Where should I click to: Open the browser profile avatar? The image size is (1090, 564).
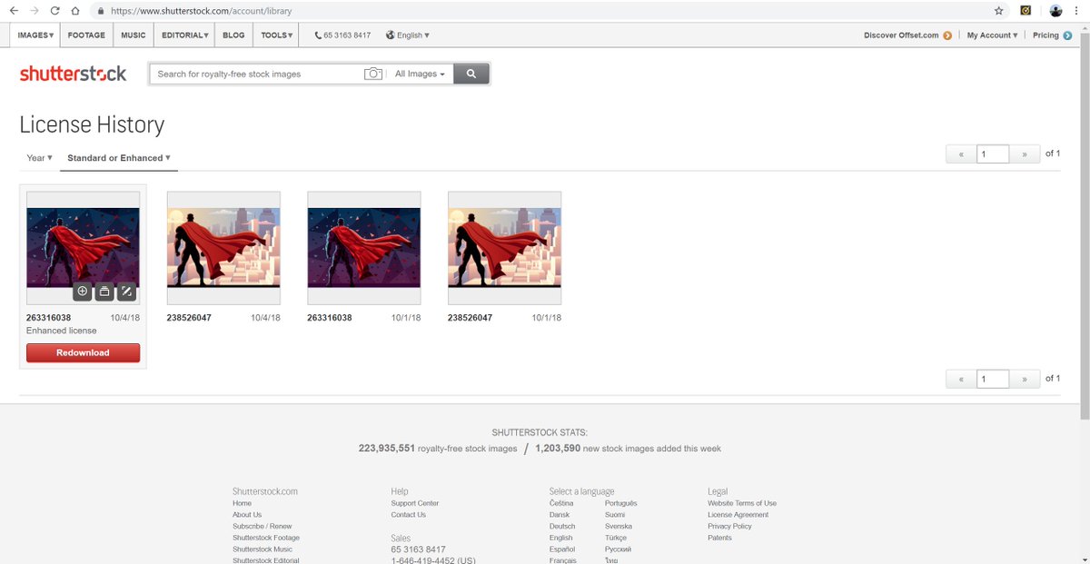click(1056, 11)
